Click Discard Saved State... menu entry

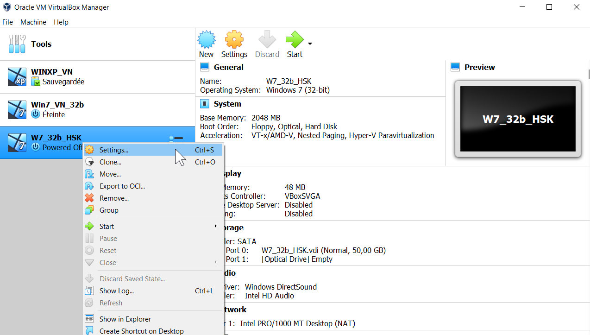(153, 279)
